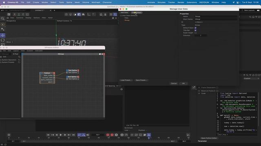Open the Extensions menu

(x=192, y=2)
